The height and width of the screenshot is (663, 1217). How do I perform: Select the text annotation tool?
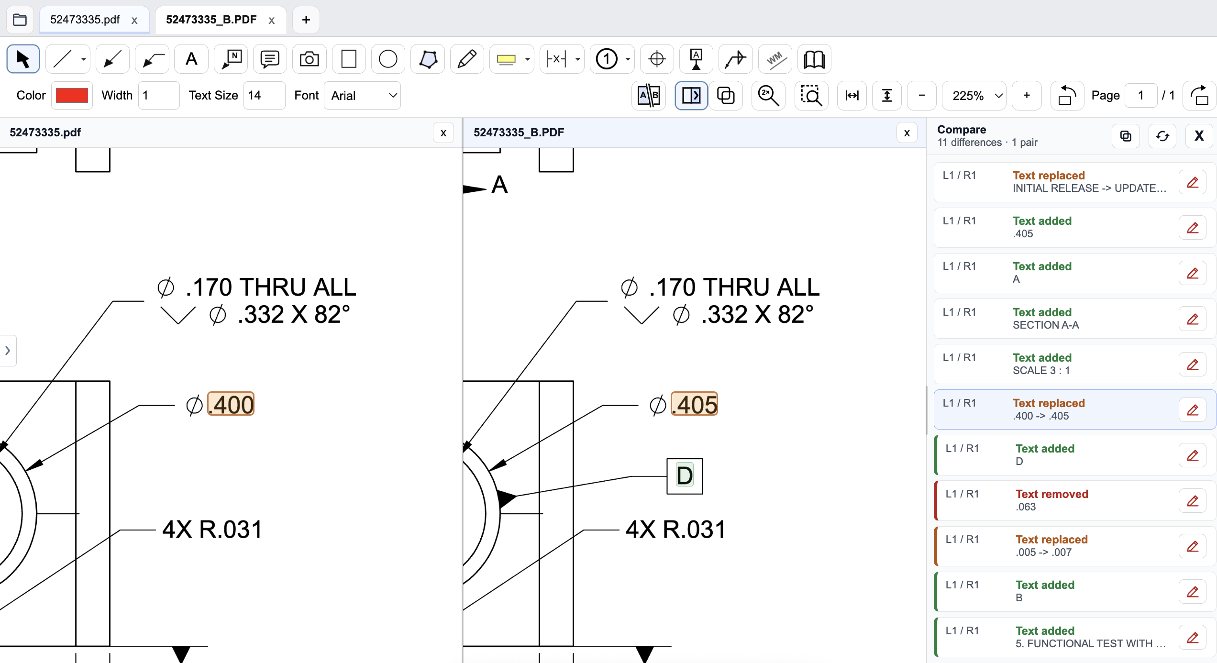pos(191,59)
